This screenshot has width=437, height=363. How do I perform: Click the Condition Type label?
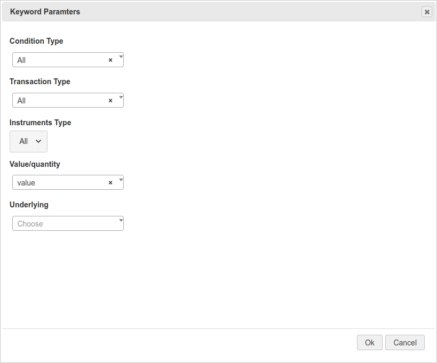[36, 41]
